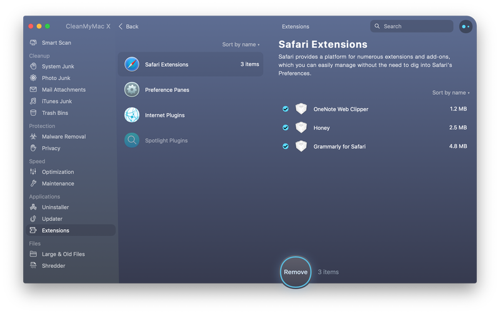Go to System Junk section
Screen dimensions: 500x314
pyautogui.click(x=58, y=66)
